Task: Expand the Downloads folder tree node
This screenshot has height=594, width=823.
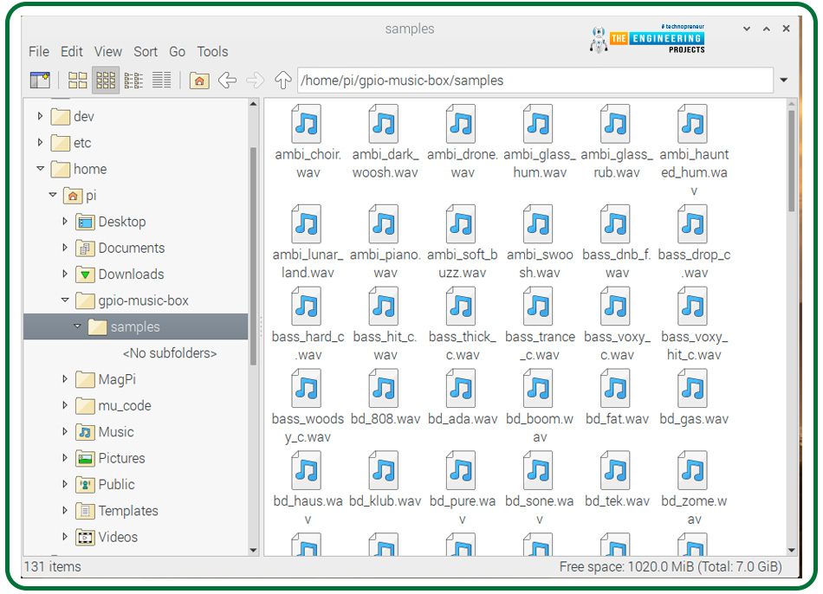Action: (x=65, y=274)
